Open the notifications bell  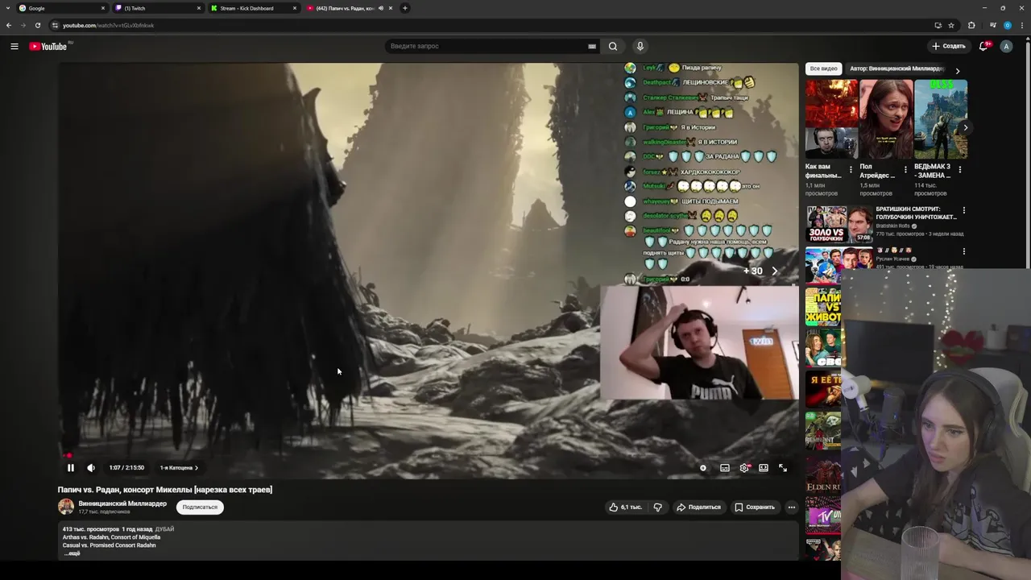(x=983, y=47)
